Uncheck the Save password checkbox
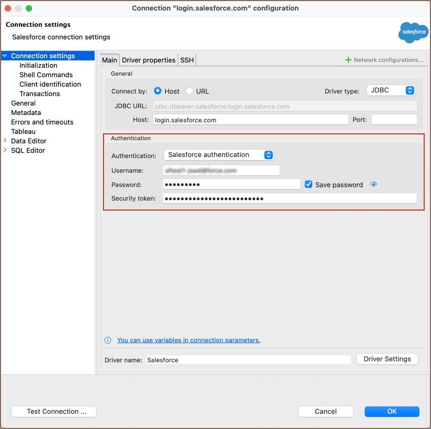Image resolution: width=431 pixels, height=429 pixels. click(309, 184)
